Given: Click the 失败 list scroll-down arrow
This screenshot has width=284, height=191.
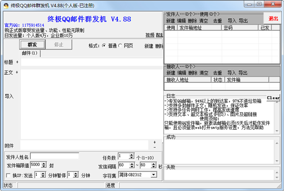Looking at the screenshot, I should [x=277, y=177].
